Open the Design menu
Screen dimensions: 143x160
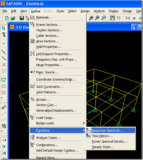(127, 11)
